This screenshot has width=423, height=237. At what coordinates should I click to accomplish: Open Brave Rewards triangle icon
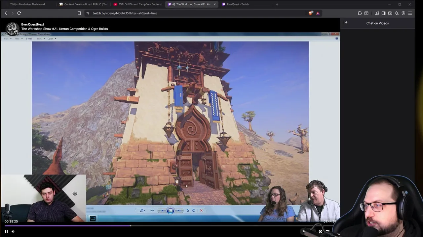coord(318,13)
